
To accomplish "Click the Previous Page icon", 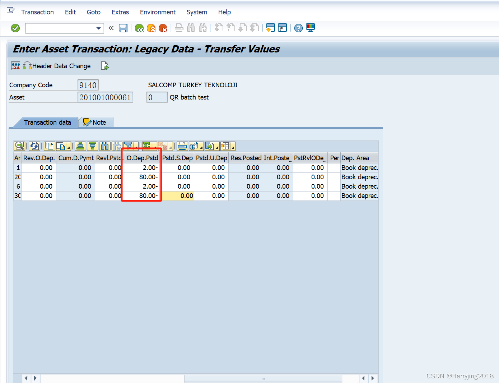I will [x=231, y=28].
